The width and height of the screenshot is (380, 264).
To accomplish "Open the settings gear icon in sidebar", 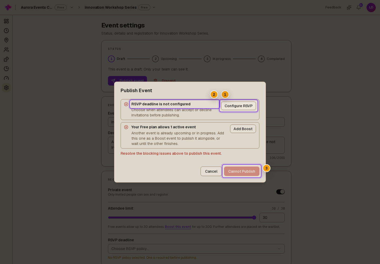I will click(6, 88).
